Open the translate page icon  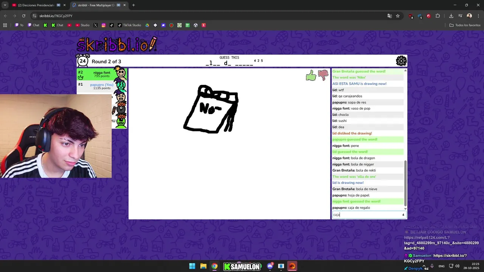389,16
